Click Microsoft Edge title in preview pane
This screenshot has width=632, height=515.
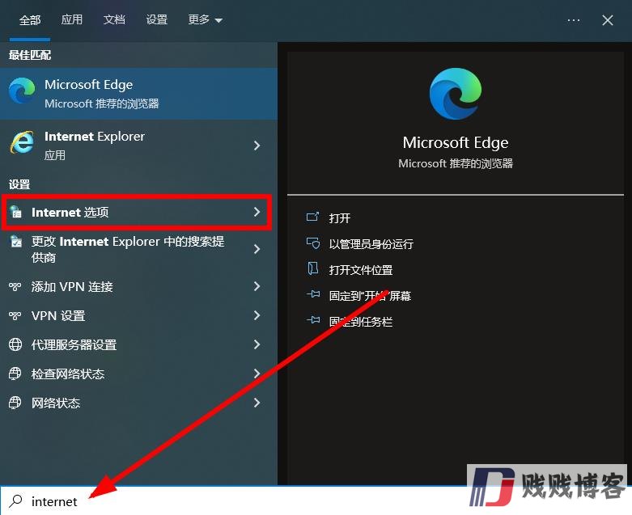tap(456, 142)
